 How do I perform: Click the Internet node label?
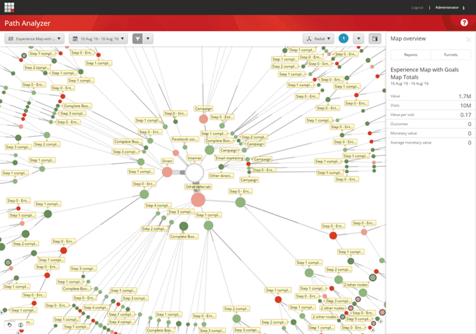[194, 158]
